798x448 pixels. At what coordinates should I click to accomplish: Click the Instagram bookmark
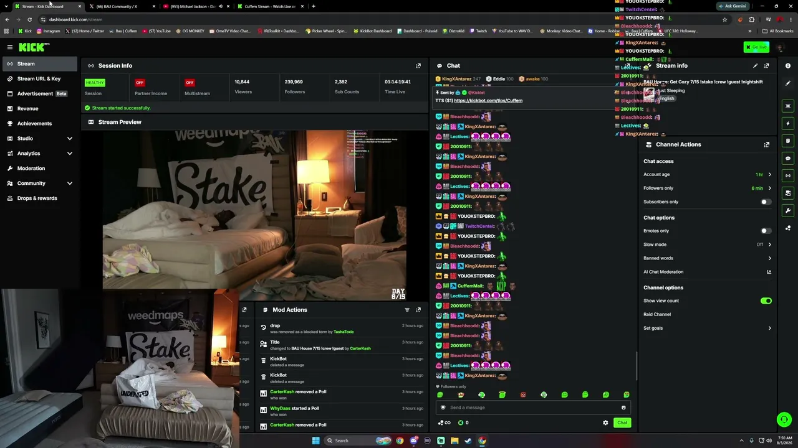[x=49, y=31]
